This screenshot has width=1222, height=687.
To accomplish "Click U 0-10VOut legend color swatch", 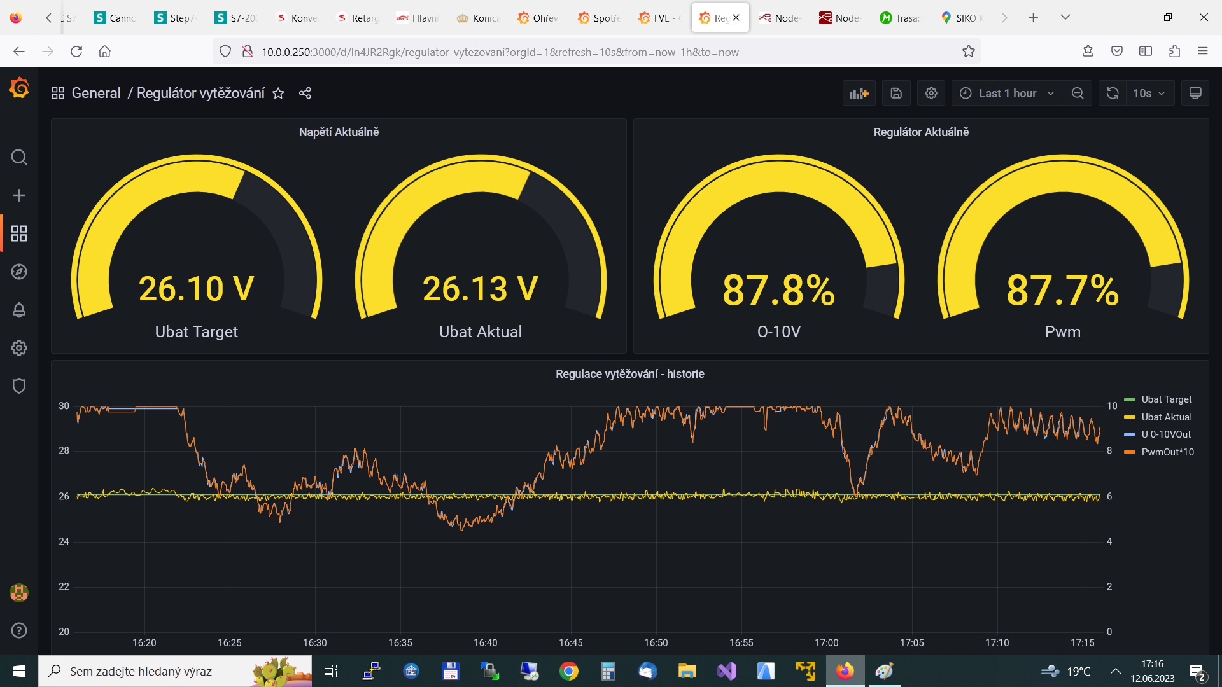I will click(x=1130, y=434).
